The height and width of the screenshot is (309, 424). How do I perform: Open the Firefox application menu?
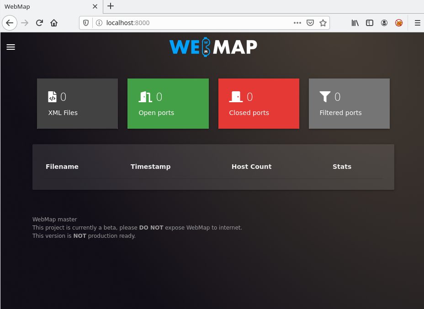418,23
